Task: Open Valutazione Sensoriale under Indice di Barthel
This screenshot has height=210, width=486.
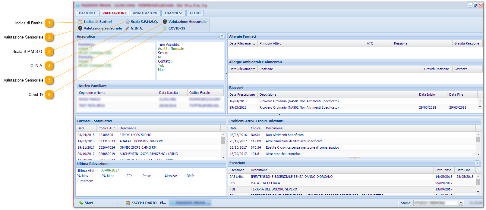Action: (100, 28)
